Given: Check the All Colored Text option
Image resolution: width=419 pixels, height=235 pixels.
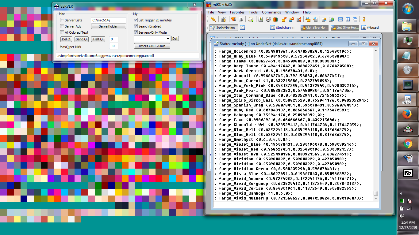Looking at the screenshot, I should click(62, 32).
